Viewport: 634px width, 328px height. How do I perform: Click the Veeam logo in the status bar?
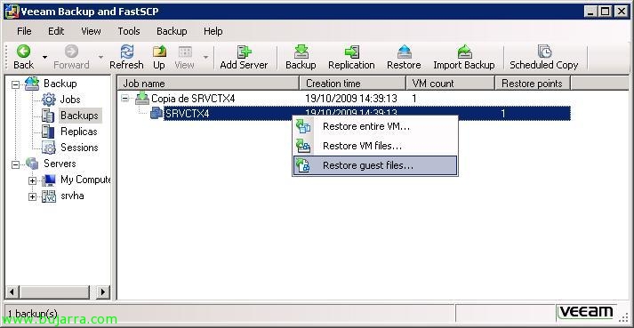coord(586,312)
